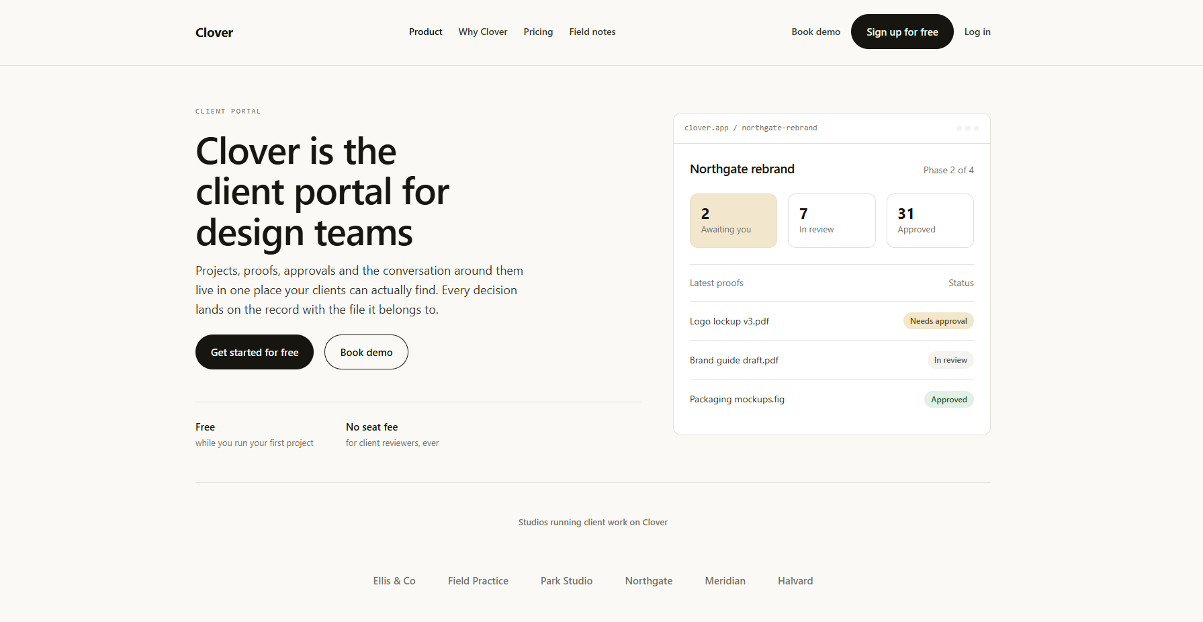Open Field notes in navigation
The width and height of the screenshot is (1203, 622).
coord(592,32)
